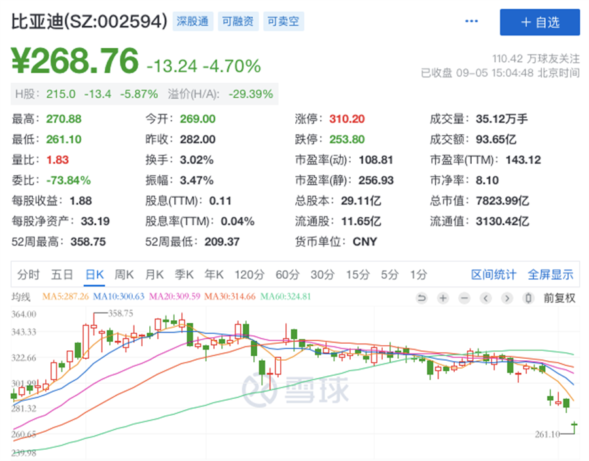Open 全屏显示 fullscreen chart
589x461 pixels.
(x=550, y=274)
